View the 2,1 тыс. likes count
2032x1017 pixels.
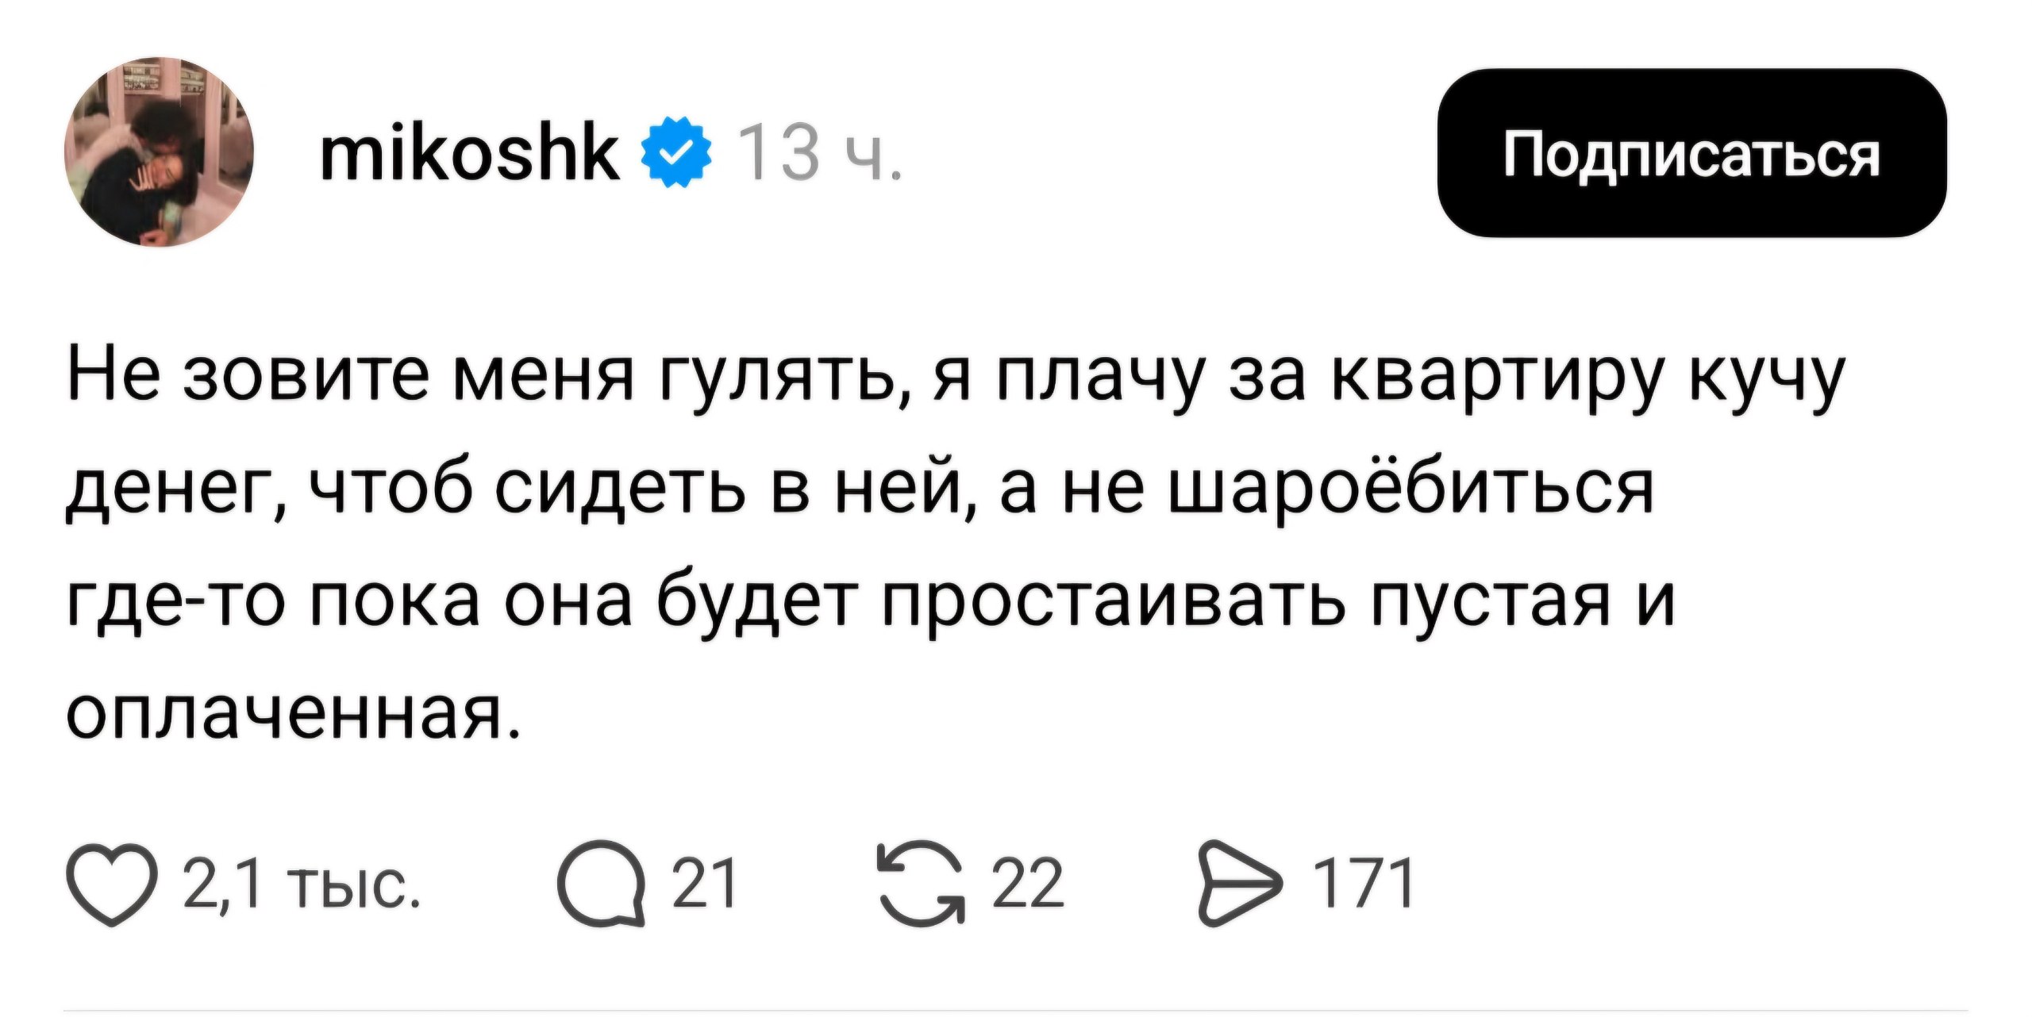302,884
